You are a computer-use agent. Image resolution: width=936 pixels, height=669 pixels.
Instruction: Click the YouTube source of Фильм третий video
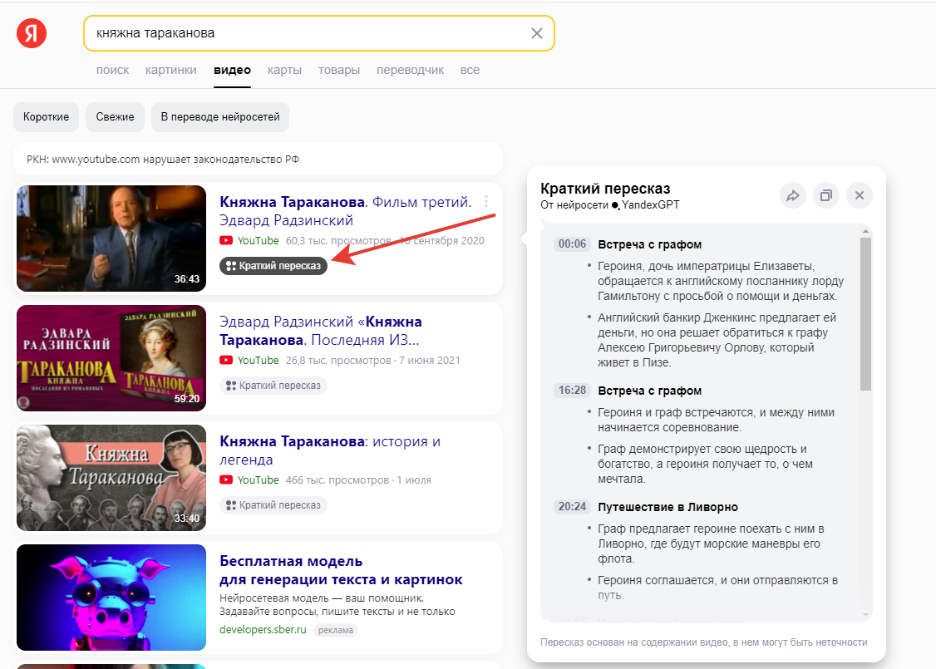249,240
